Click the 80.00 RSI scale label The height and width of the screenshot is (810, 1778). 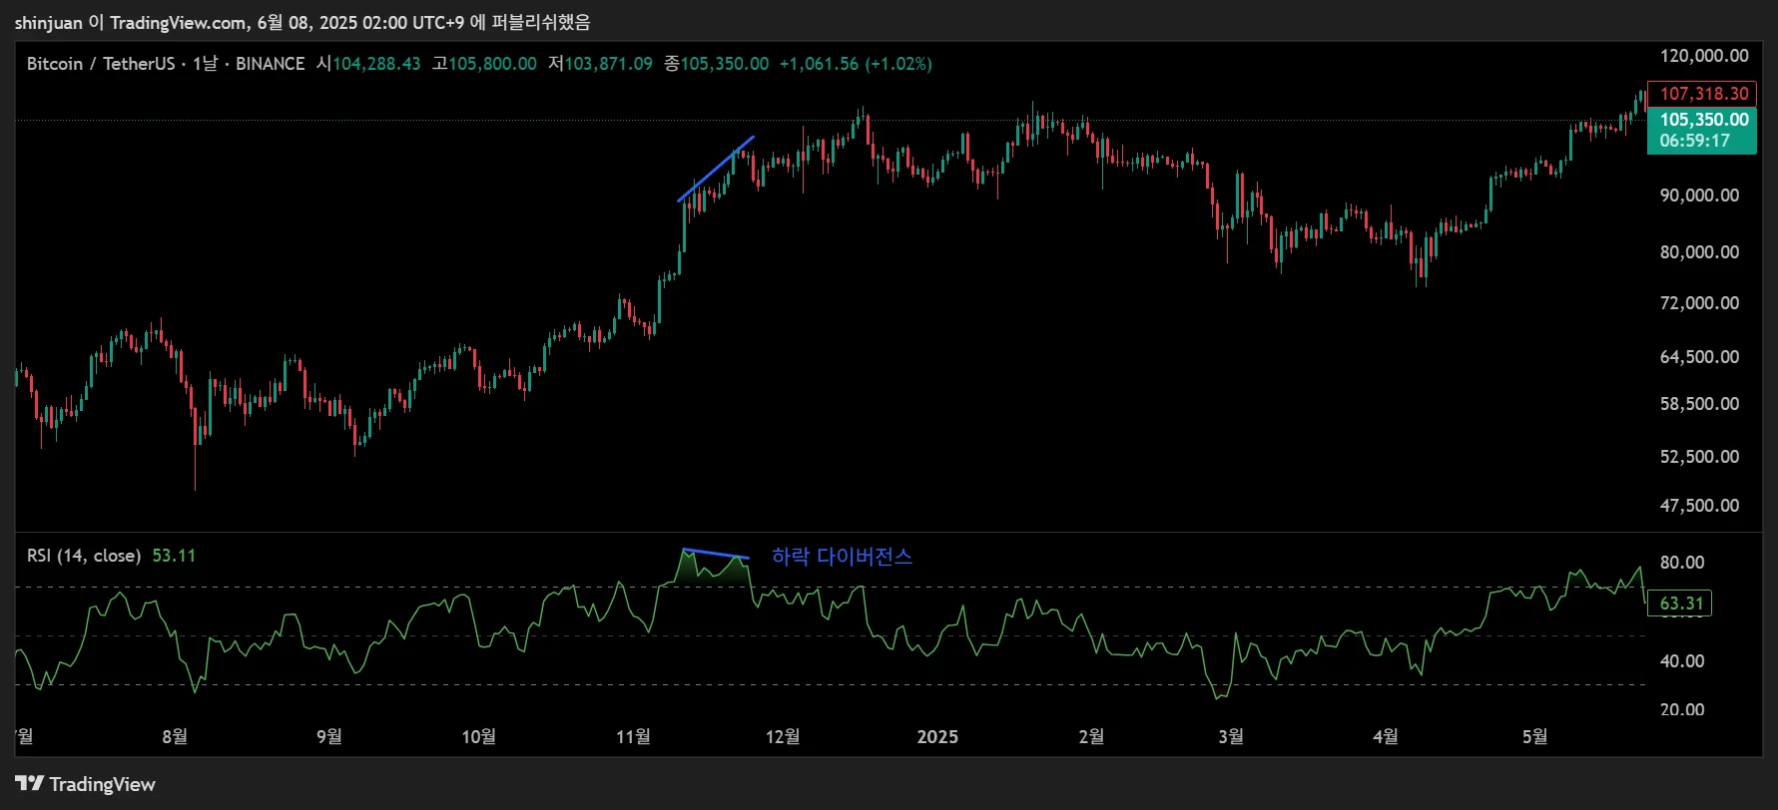[1681, 563]
